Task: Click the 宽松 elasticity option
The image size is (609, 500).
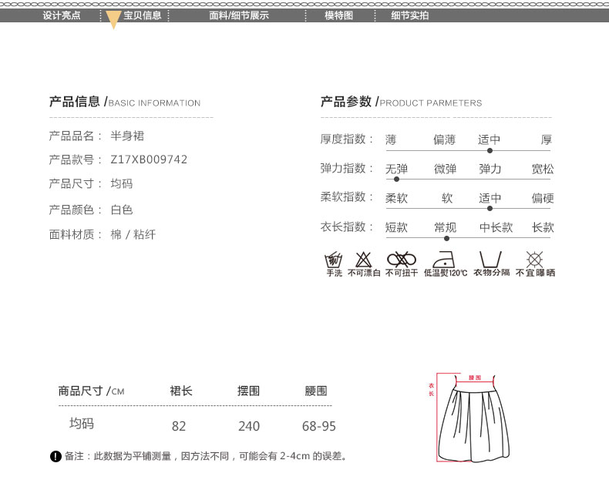Action: point(543,169)
